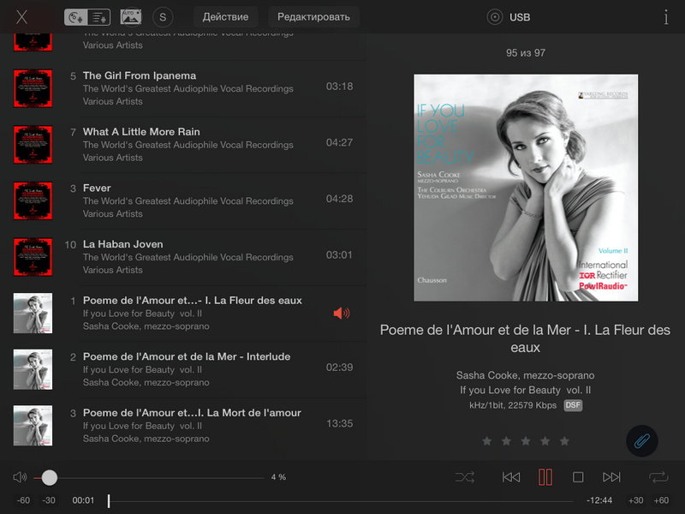This screenshot has width=685, height=514.
Task: Click the red now-playing speaker icon
Action: (341, 313)
